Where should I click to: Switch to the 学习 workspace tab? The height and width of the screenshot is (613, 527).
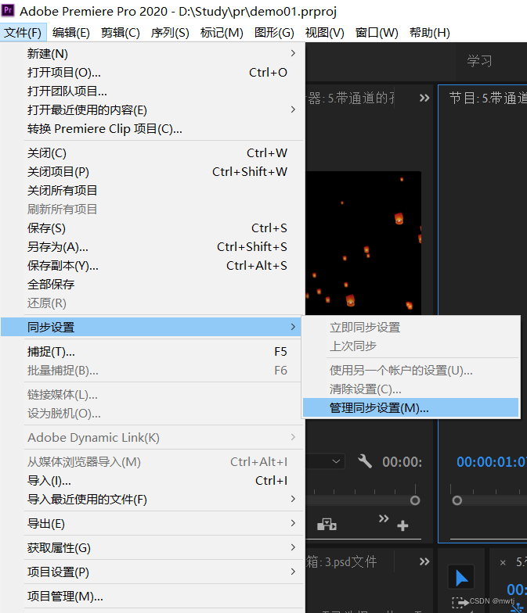(479, 61)
